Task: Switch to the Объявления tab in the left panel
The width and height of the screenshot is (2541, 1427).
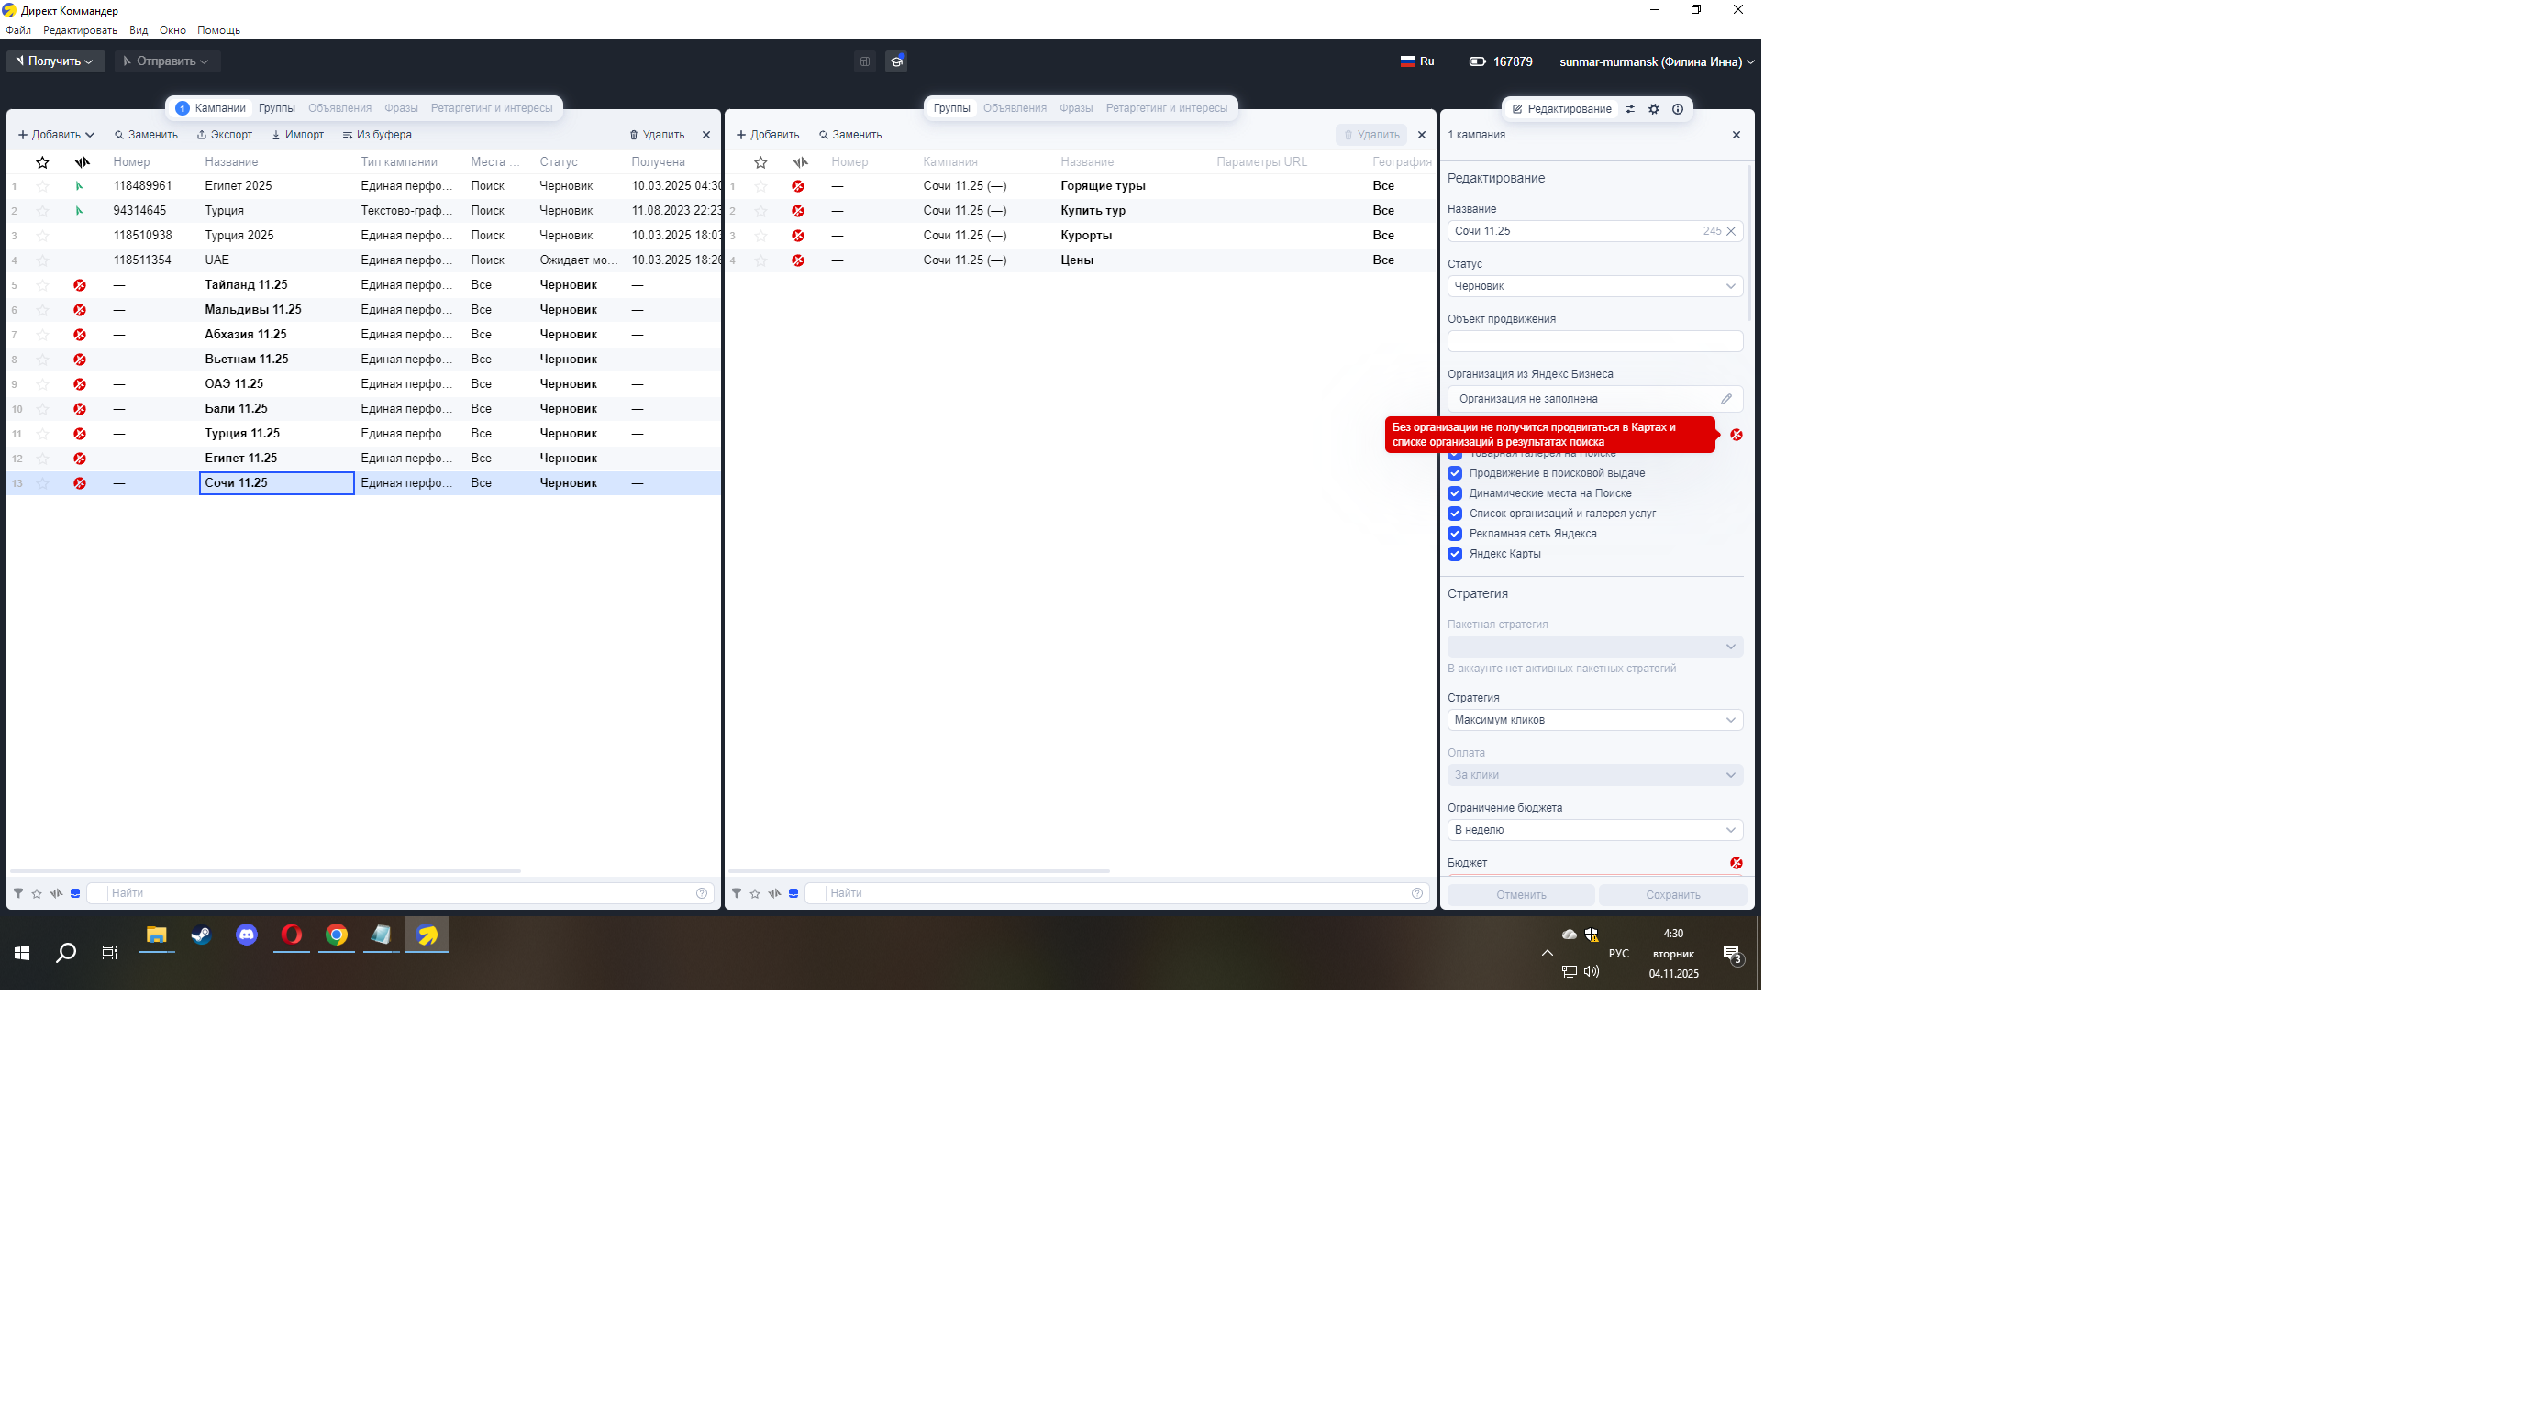Action: (339, 108)
